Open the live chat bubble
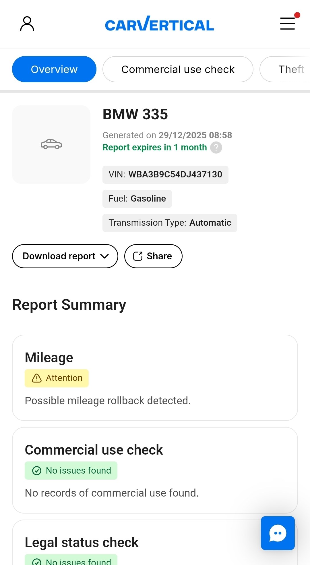Screen dimensions: 310x565 [278, 533]
